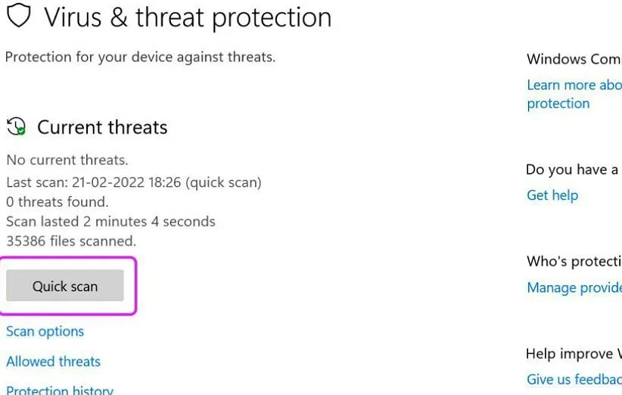The width and height of the screenshot is (622, 395).
Task: Click the 'Who's protecting' heading
Action: point(574,261)
